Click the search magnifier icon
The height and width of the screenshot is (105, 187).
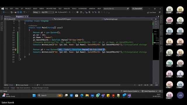point(128,8)
